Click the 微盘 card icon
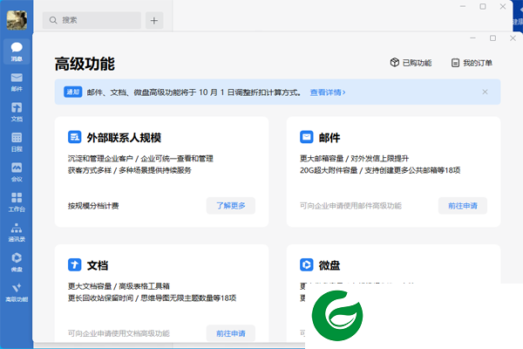 (306, 265)
